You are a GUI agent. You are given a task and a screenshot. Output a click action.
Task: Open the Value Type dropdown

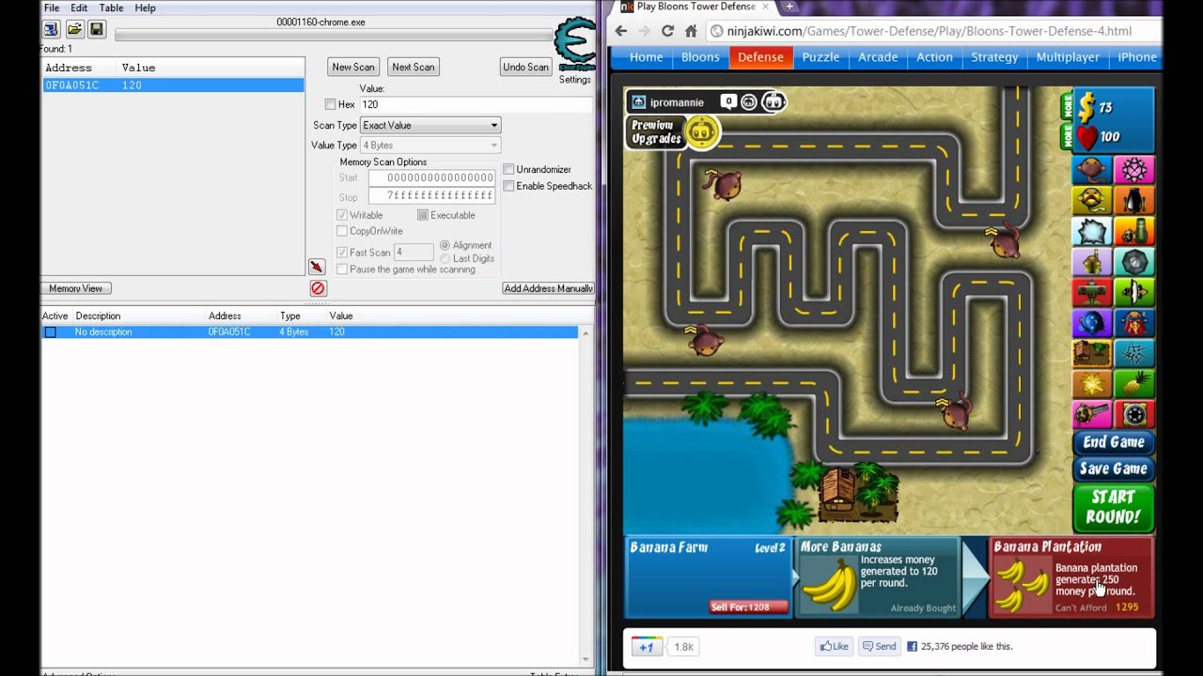coord(430,146)
